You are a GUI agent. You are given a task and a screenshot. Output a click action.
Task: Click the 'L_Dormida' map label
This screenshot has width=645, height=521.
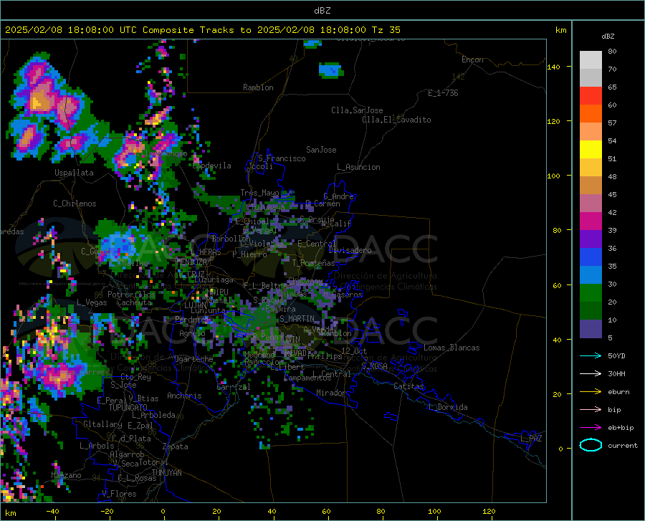point(447,407)
